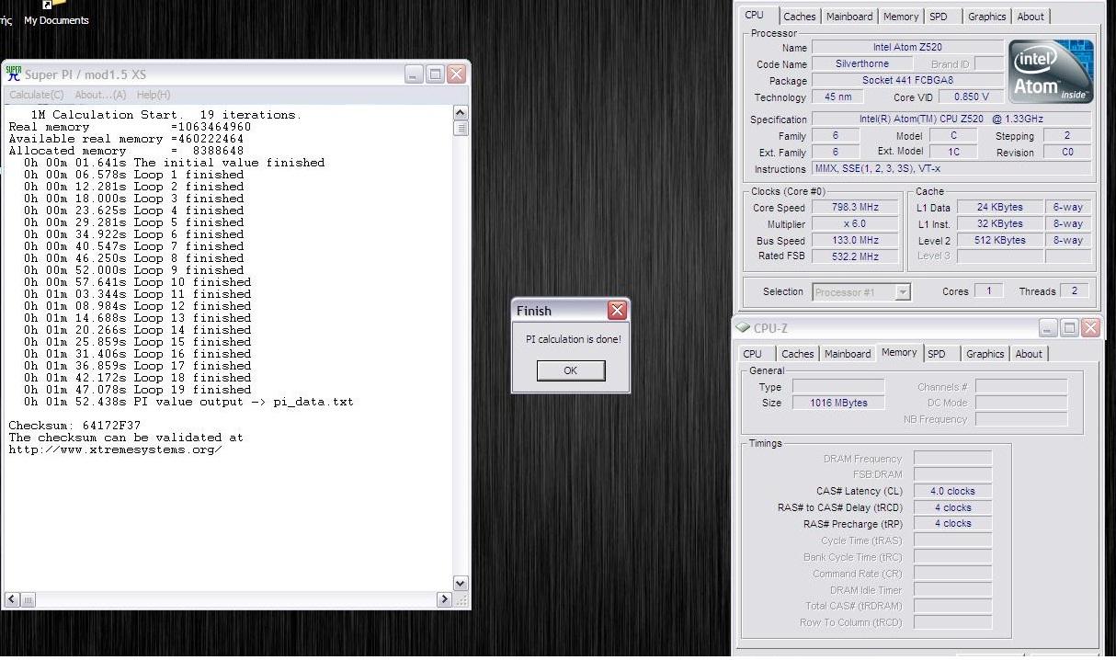
Task: Click the 512 KBytes Level 2 cache value
Action: point(1001,240)
